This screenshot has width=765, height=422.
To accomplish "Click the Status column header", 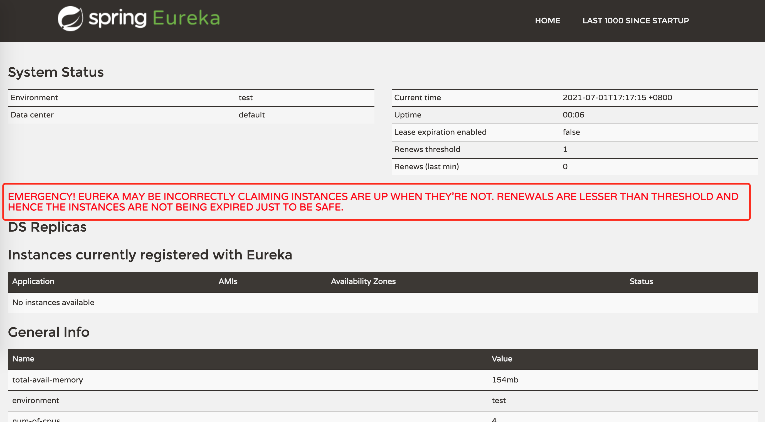I will click(641, 281).
